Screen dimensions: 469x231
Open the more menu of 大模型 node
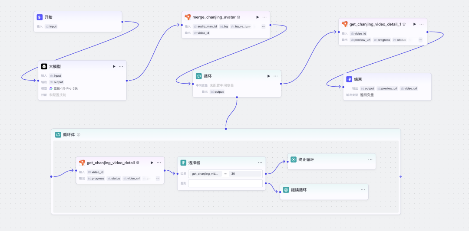click(121, 66)
